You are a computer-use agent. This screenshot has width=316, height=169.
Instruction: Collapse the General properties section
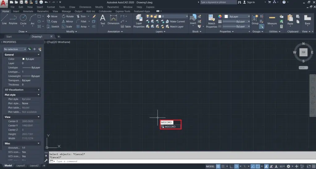[39, 55]
